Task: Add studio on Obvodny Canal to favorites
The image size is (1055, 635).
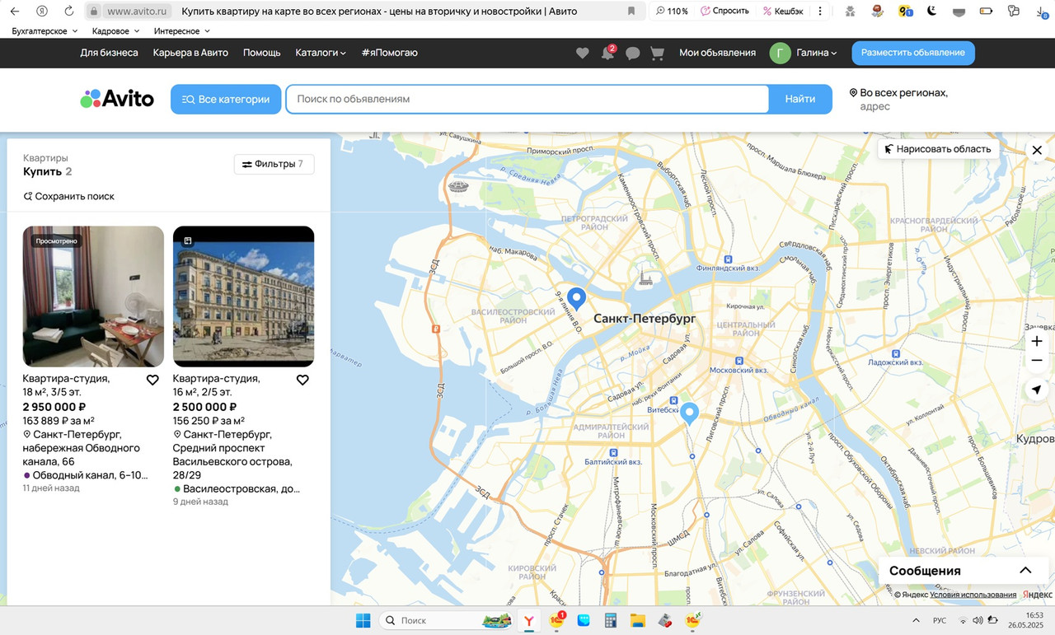Action: tap(152, 380)
